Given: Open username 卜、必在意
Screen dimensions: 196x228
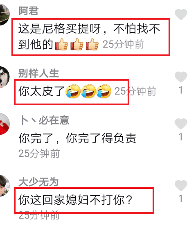Looking at the screenshot, I should [x=44, y=120].
